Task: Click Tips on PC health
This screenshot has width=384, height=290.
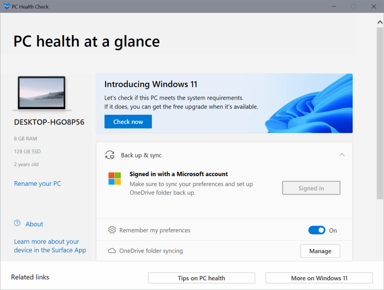Action: pos(201,278)
